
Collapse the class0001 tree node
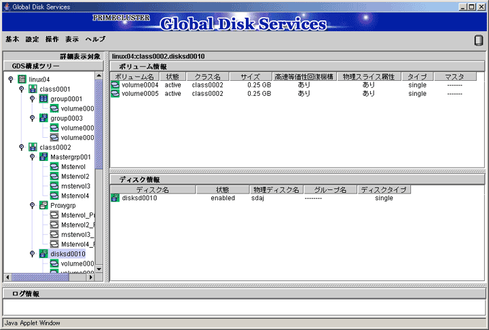click(x=22, y=89)
